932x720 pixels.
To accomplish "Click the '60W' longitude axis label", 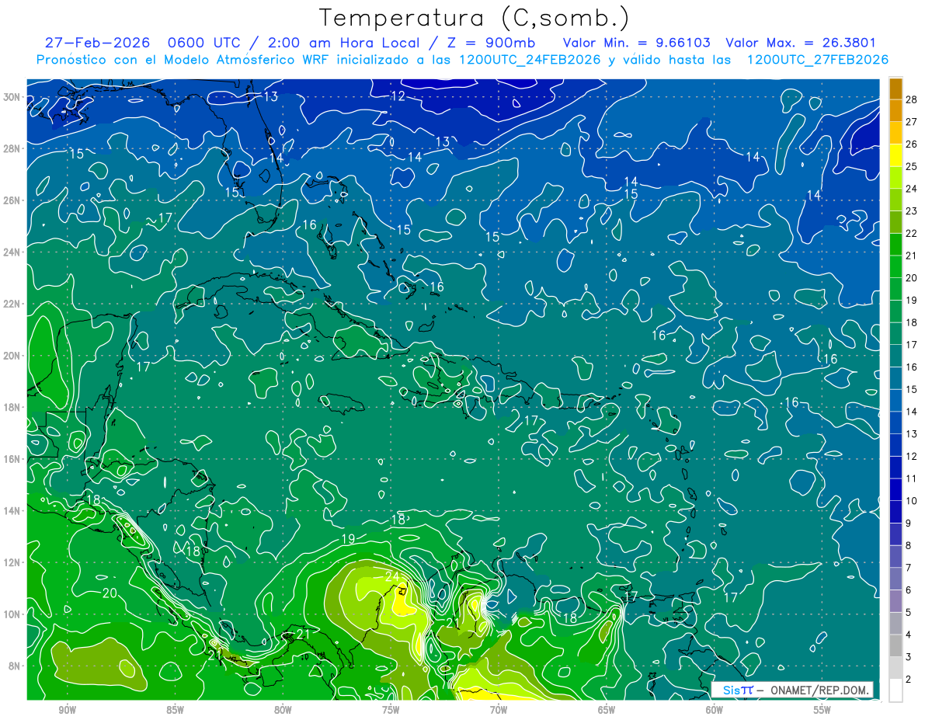I will tap(715, 710).
